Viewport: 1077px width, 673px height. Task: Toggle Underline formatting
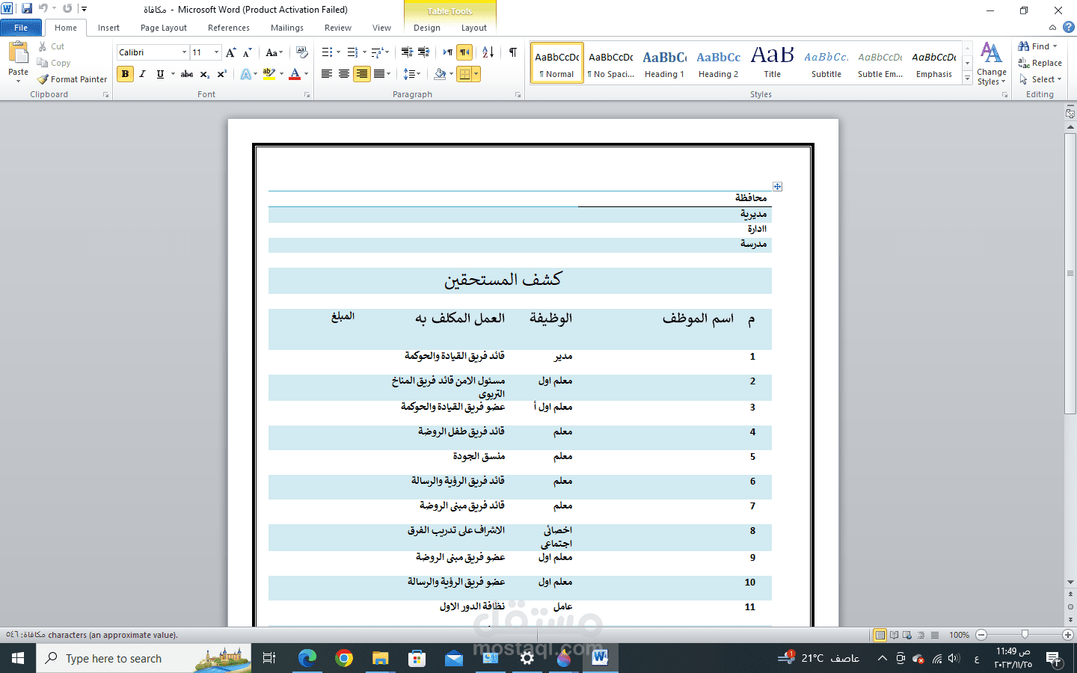click(x=160, y=74)
